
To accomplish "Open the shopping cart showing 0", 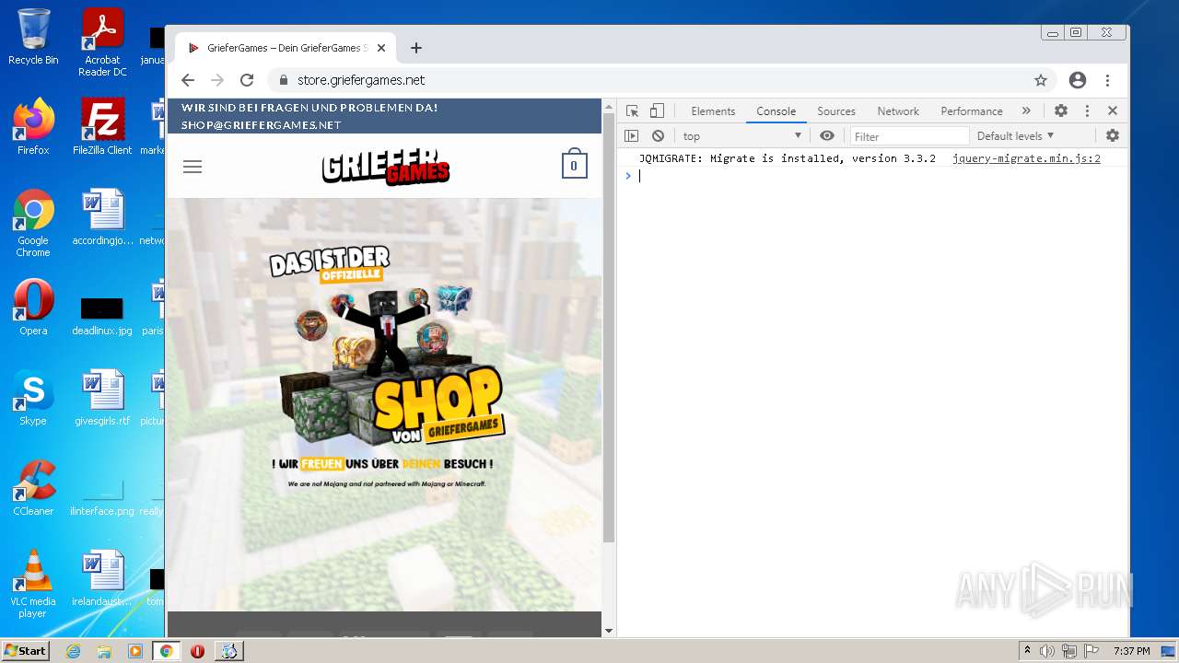I will [575, 164].
